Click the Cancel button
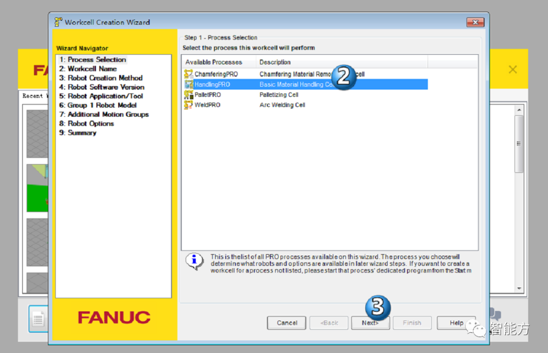The image size is (548, 353). [287, 323]
